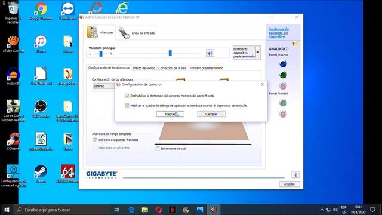
Task: Open iTunes desktop icon
Action: [41, 44]
